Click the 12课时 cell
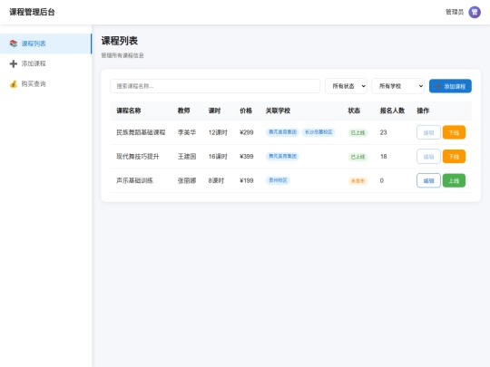 [218, 132]
